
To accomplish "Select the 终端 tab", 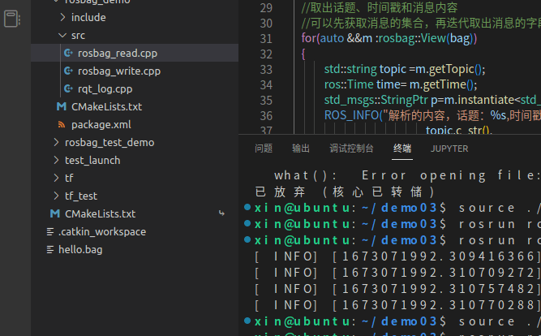I will coord(402,149).
